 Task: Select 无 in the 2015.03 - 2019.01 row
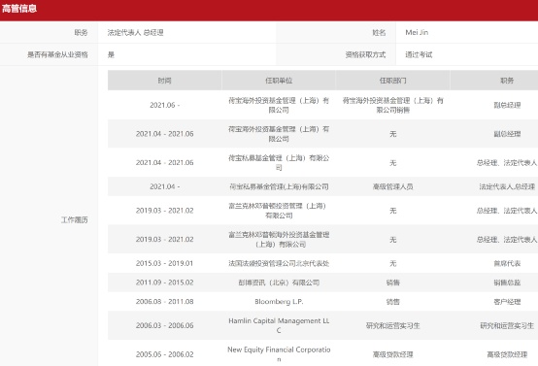coord(393,263)
